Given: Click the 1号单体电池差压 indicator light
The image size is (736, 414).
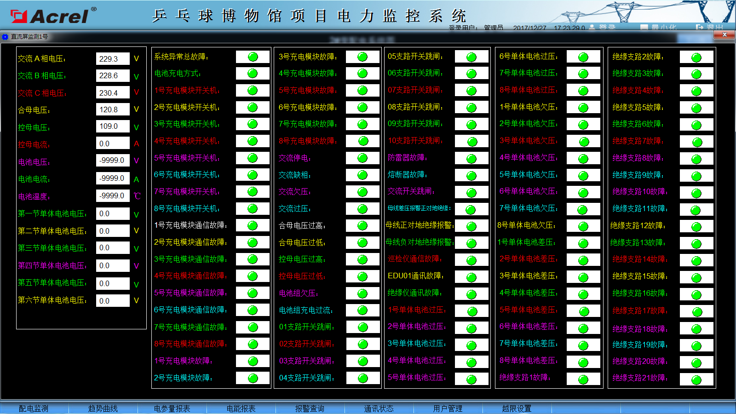Looking at the screenshot, I should pyautogui.click(x=584, y=243).
